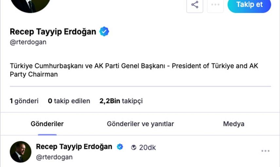
Task: View the 0 takip edilen following list
Action: 69,101
